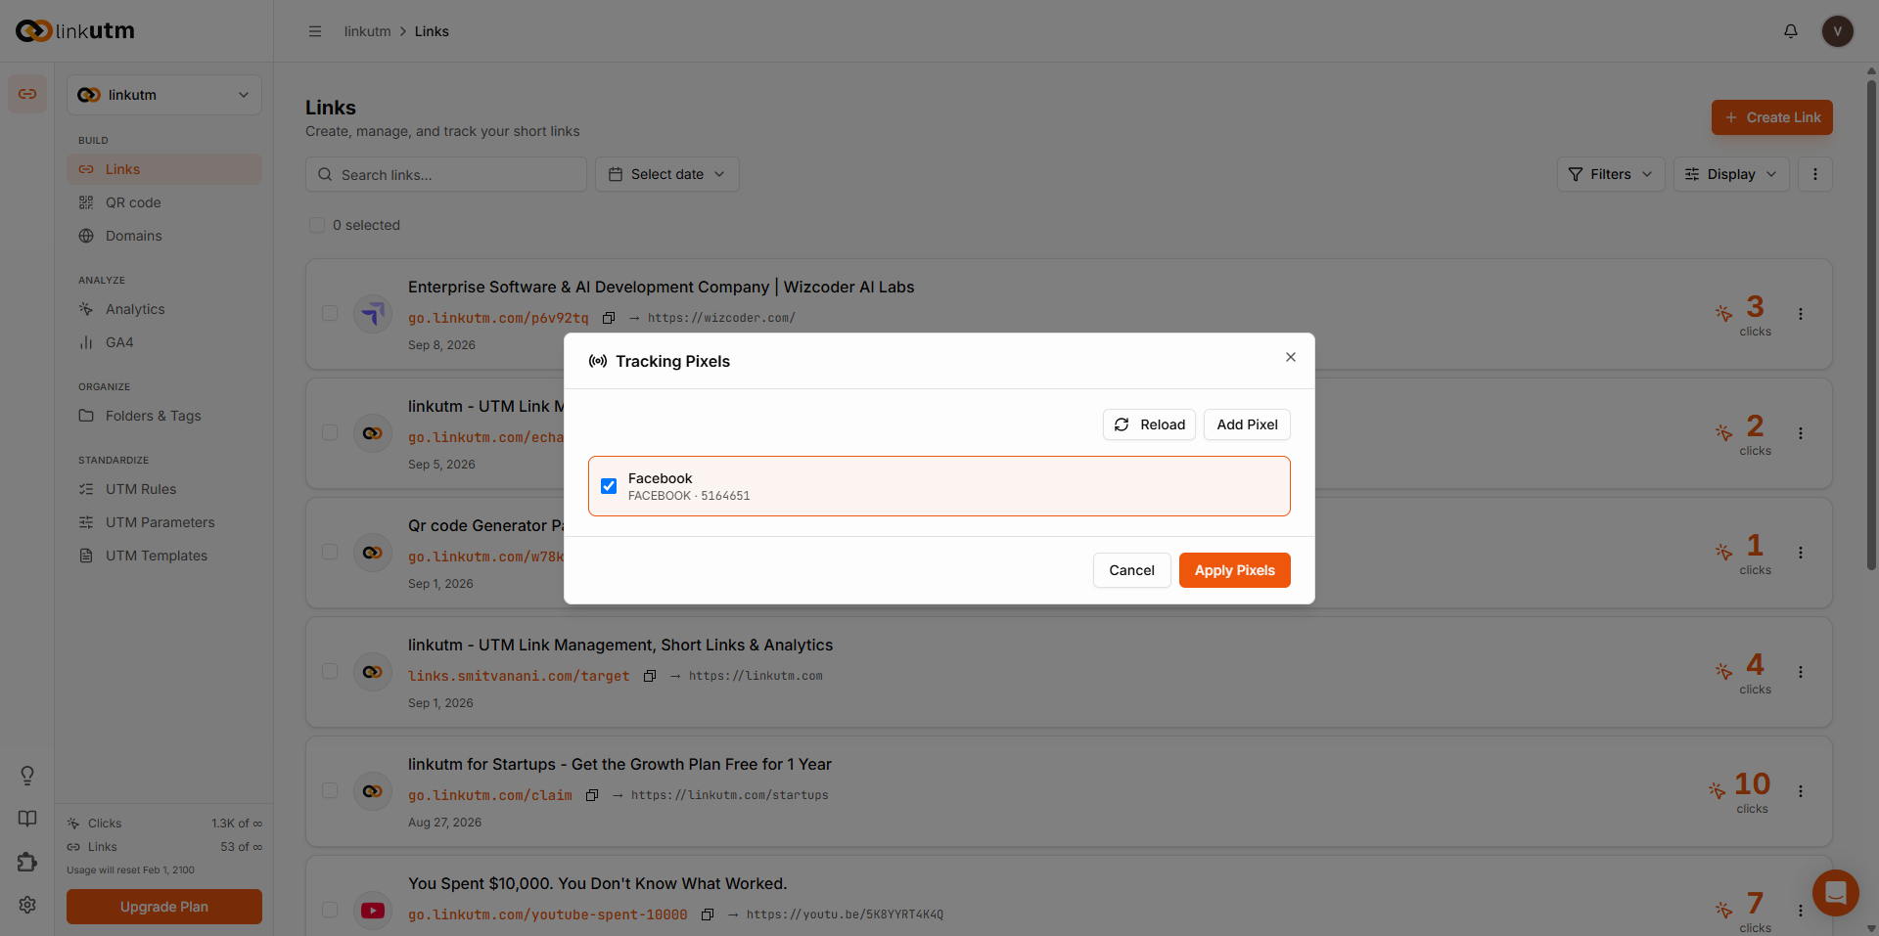Copy the links.smitvanani.com/target short link
Viewport: 1879px width, 936px height.
coord(650,676)
